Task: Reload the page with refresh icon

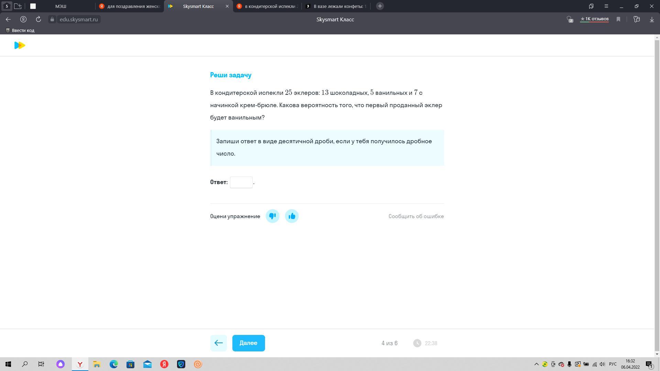Action: click(38, 19)
